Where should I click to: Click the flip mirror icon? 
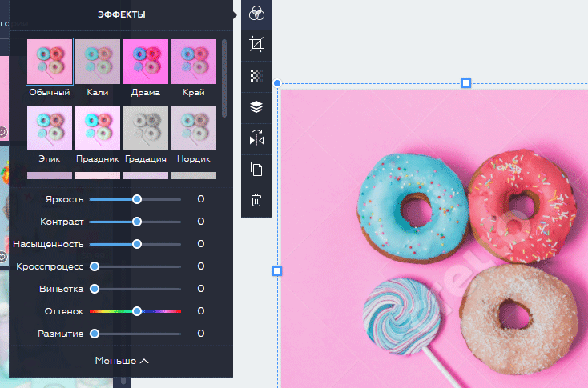click(256, 138)
